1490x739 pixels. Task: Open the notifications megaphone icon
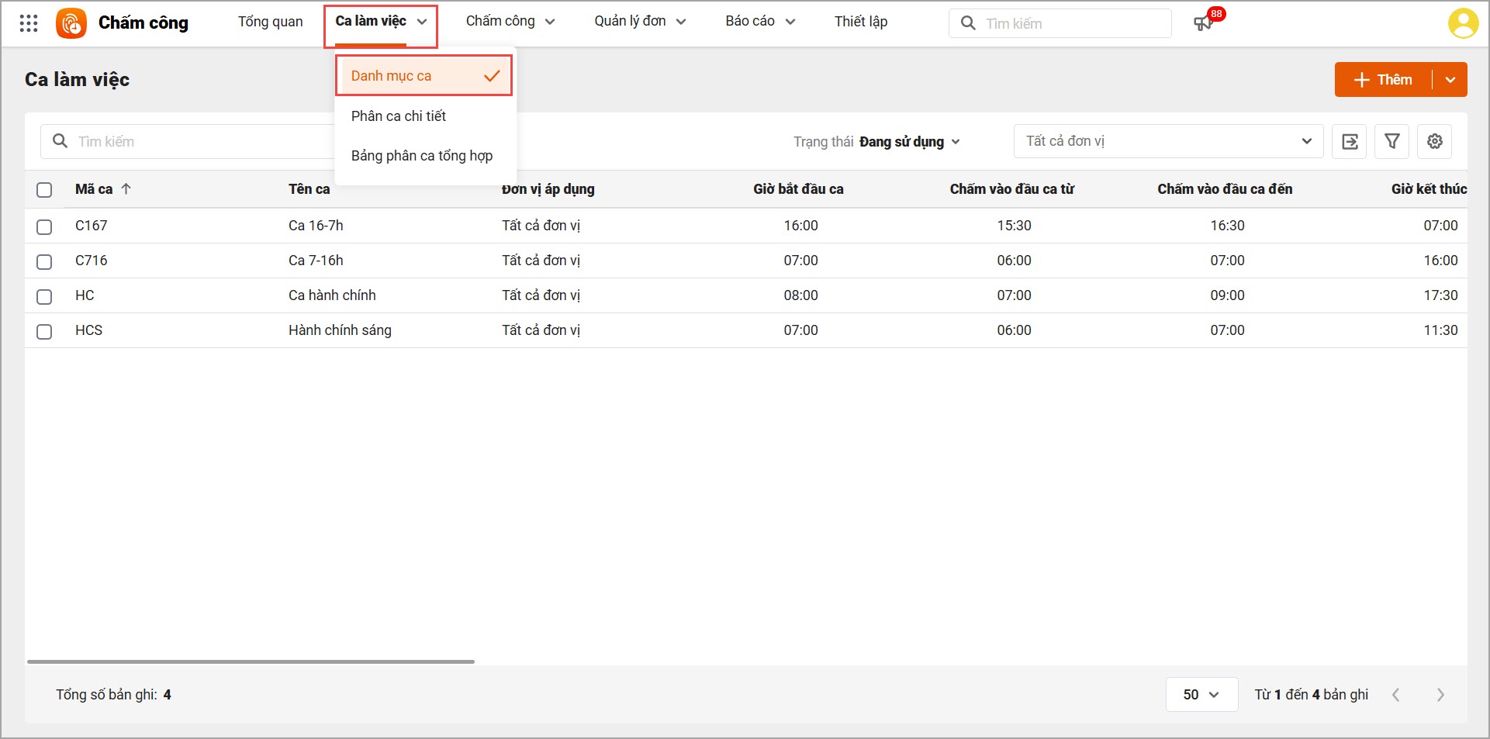coord(1203,22)
